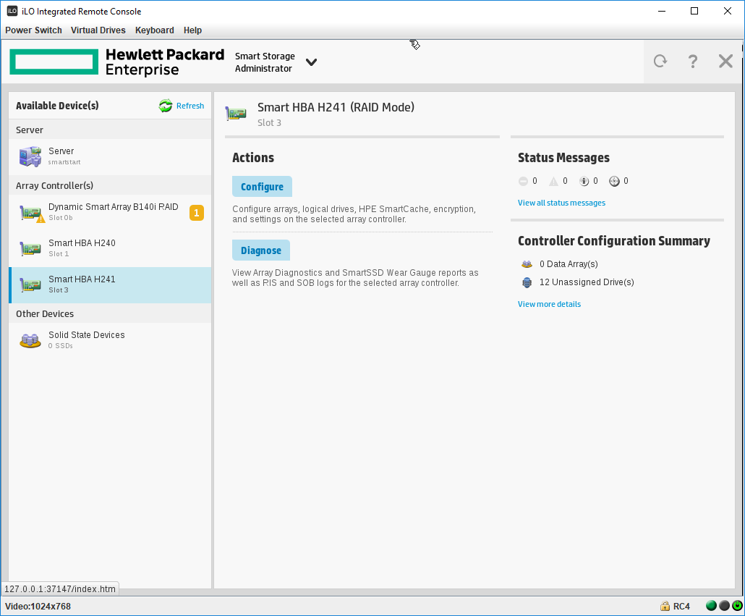Click the controller icon beside RAID Mode title
The width and height of the screenshot is (745, 616).
[x=236, y=113]
